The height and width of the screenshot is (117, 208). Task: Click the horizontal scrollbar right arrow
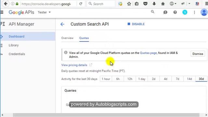pos(206,115)
